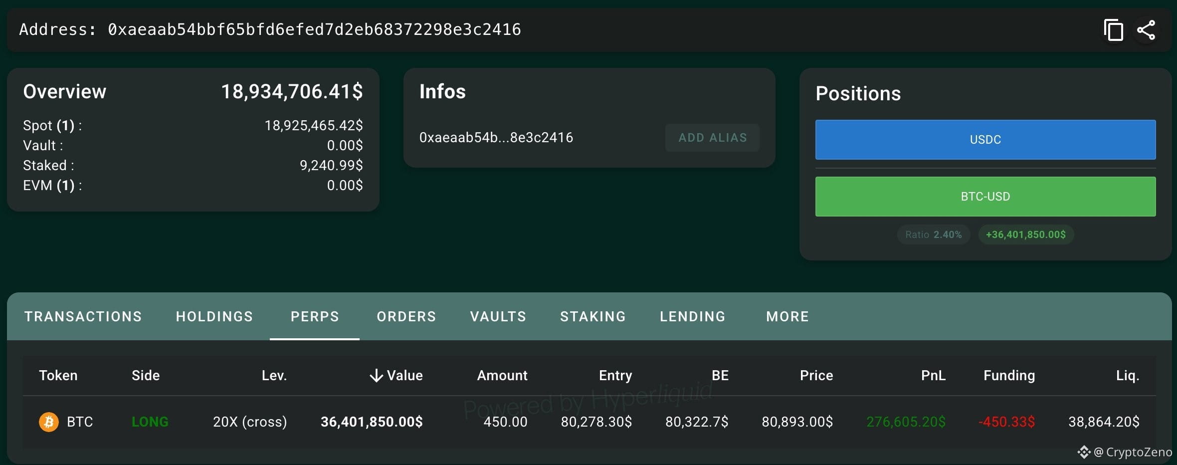Click the green BTC-USD position bar
Image resolution: width=1177 pixels, height=465 pixels.
[x=985, y=197]
